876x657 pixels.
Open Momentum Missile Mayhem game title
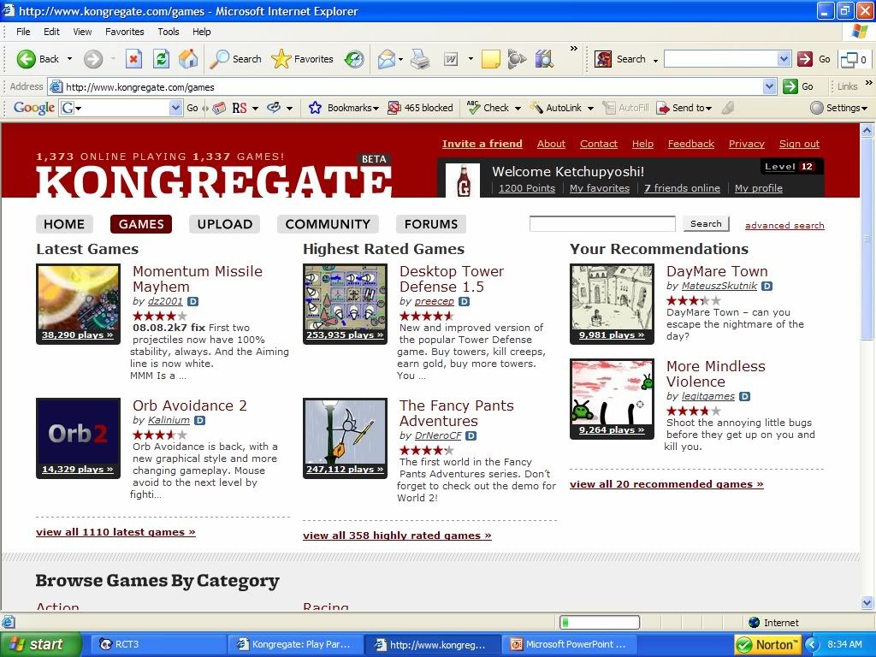click(x=198, y=279)
